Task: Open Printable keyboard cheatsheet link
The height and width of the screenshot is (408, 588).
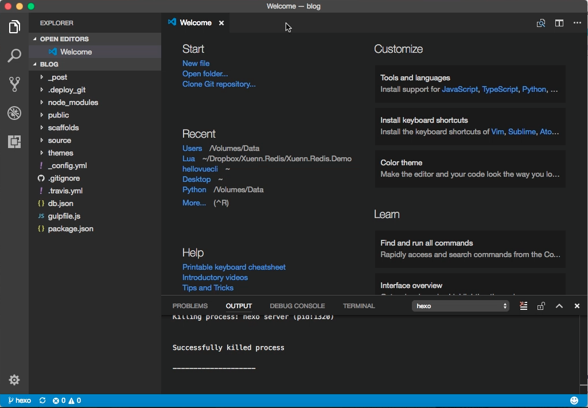Action: coord(234,267)
